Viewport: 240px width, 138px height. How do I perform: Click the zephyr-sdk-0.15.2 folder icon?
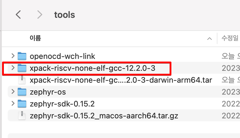(22, 104)
